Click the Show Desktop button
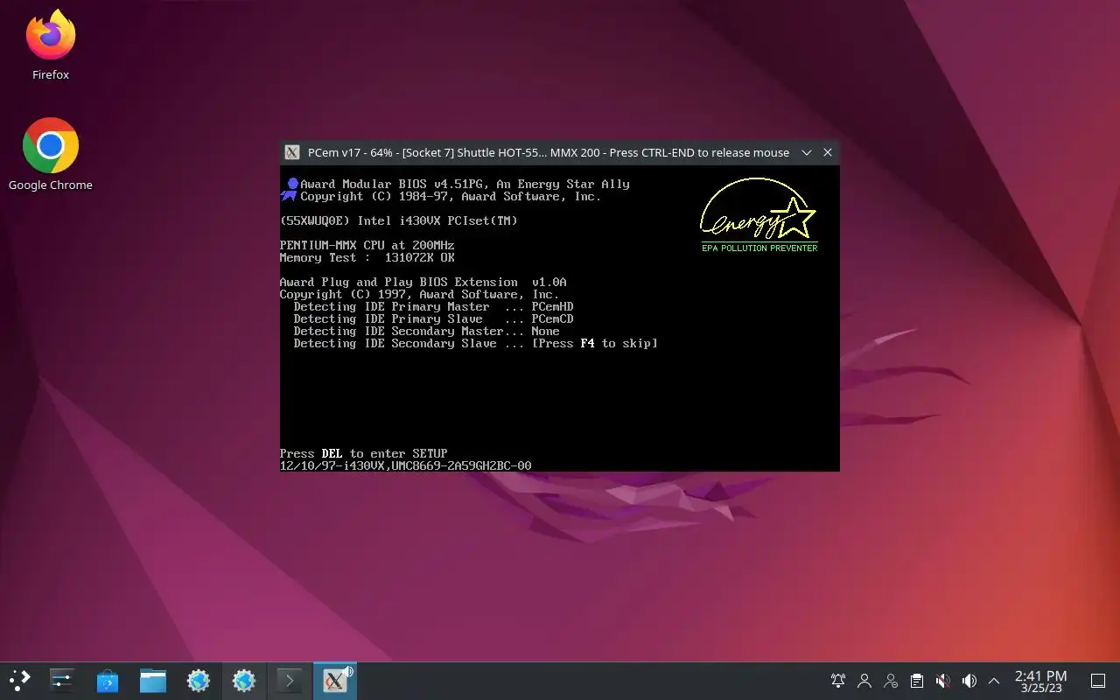This screenshot has width=1120, height=700. pos(1098,681)
